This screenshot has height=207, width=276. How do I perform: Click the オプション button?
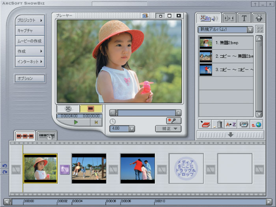click(x=30, y=78)
